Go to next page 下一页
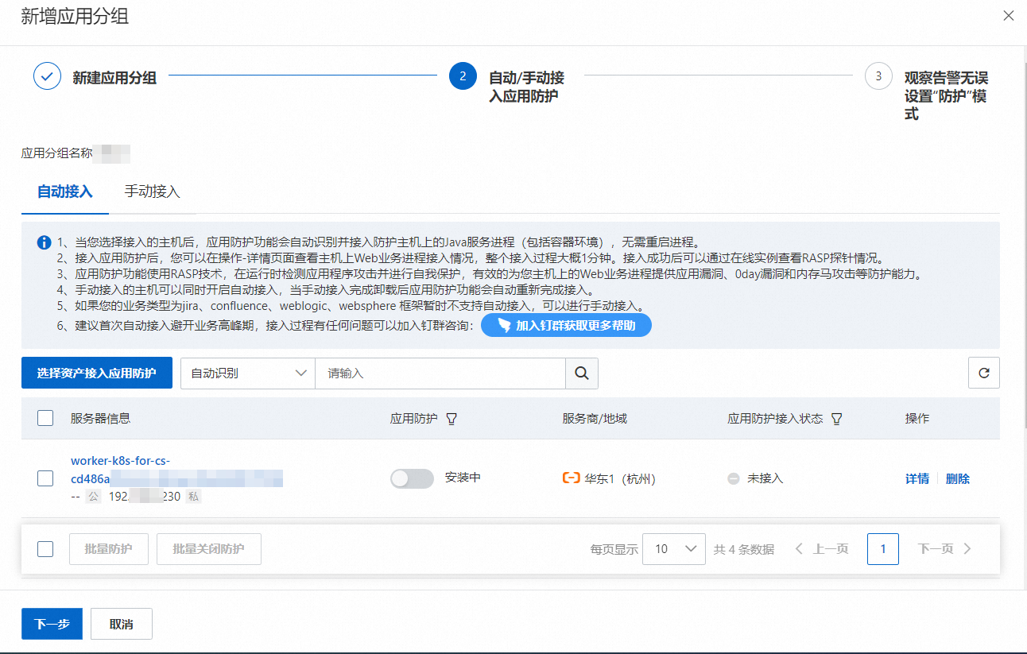The image size is (1027, 654). 945,548
